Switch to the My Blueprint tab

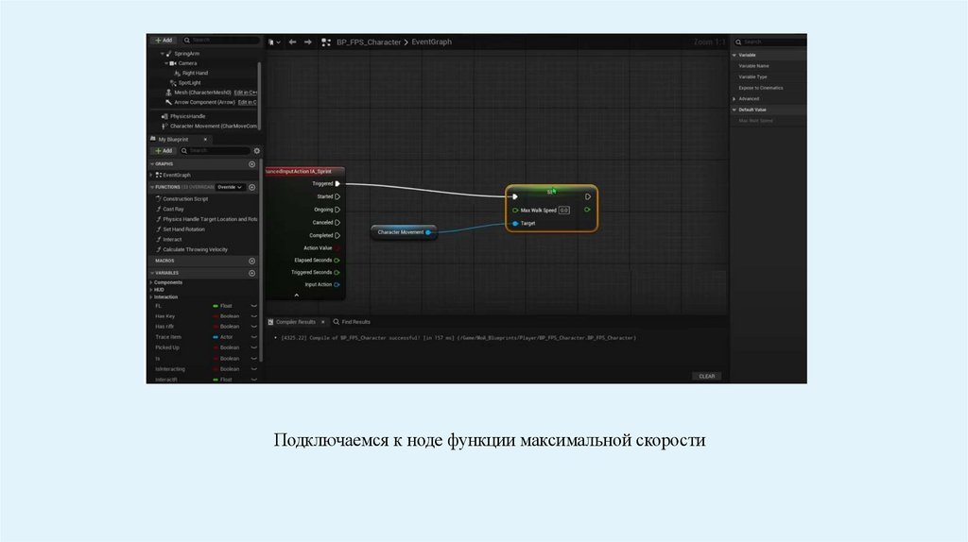coord(174,140)
